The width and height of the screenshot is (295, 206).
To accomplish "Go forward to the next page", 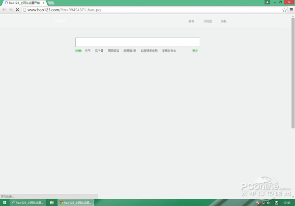I will 11,10.
